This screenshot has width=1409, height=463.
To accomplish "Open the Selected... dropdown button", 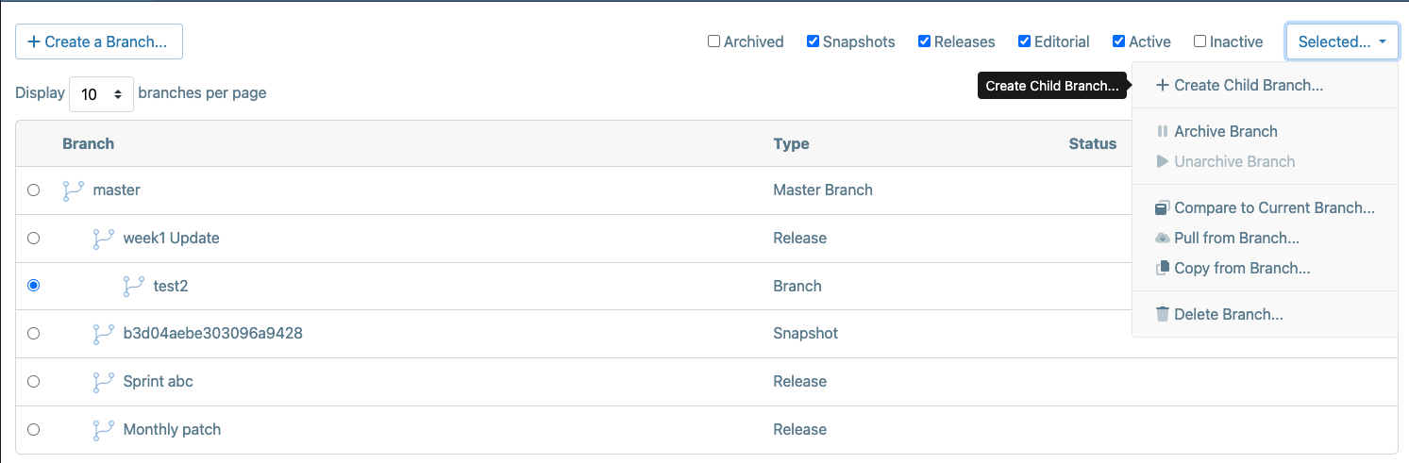I will pyautogui.click(x=1342, y=41).
